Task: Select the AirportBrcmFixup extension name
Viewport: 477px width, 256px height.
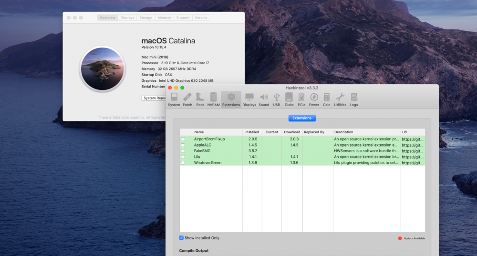Action: pyautogui.click(x=209, y=139)
